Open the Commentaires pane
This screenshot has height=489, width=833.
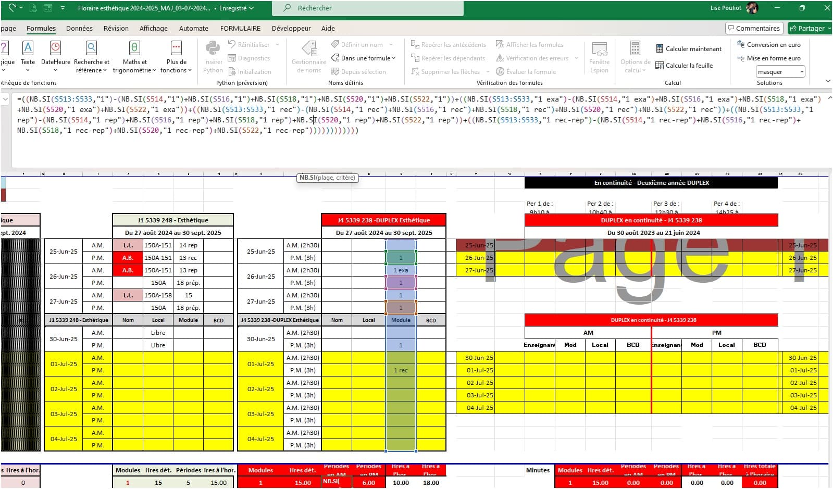point(753,28)
